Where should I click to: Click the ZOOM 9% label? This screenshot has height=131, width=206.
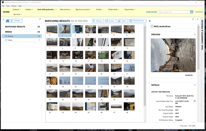[189, 75]
